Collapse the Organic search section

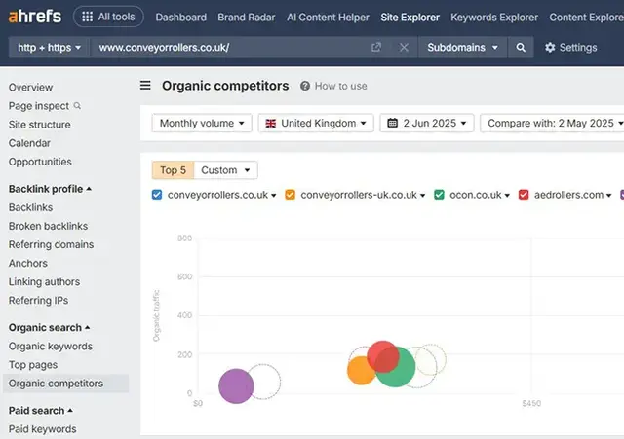(x=50, y=327)
